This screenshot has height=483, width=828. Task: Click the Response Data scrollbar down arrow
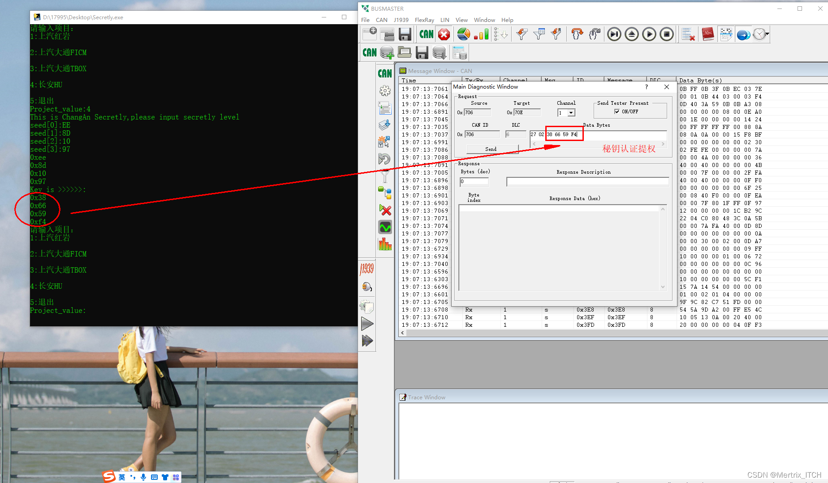click(x=663, y=287)
